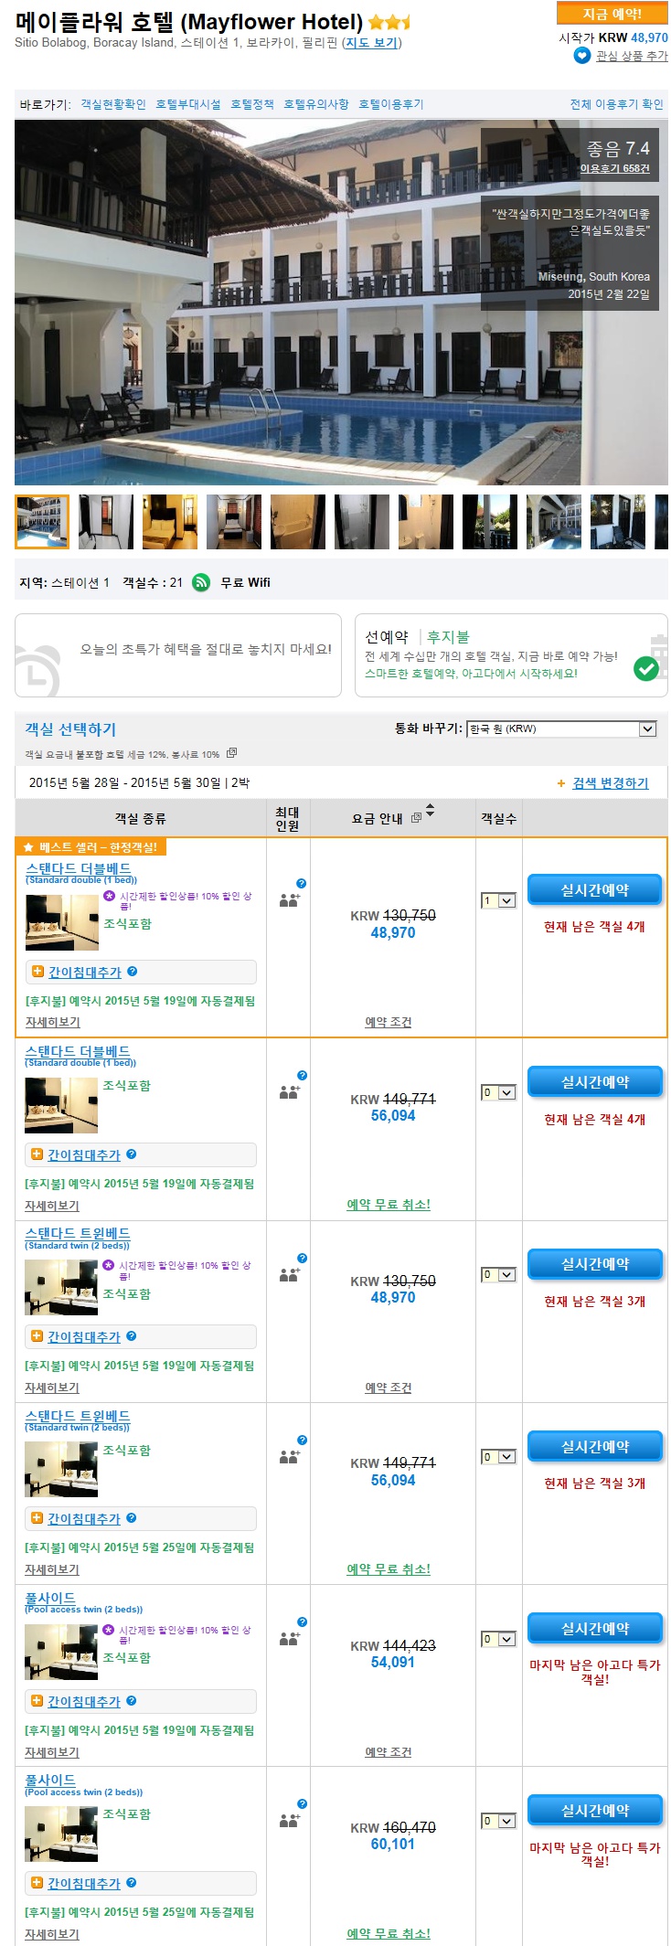Click the alarm clock icon in 초특가 banner
Screen dimensions: 671x1946
38,670
